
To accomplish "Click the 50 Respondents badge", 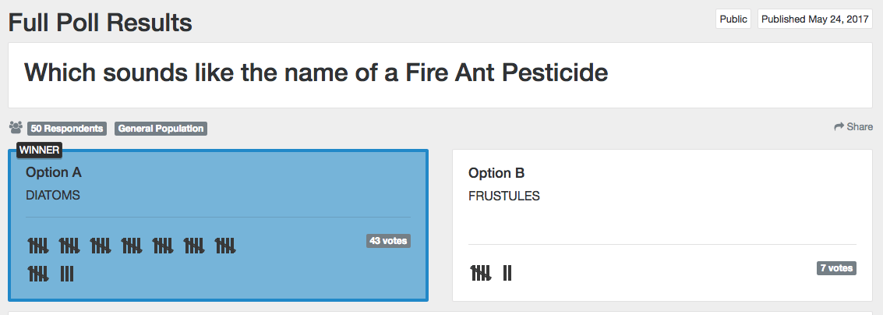I will pyautogui.click(x=67, y=128).
